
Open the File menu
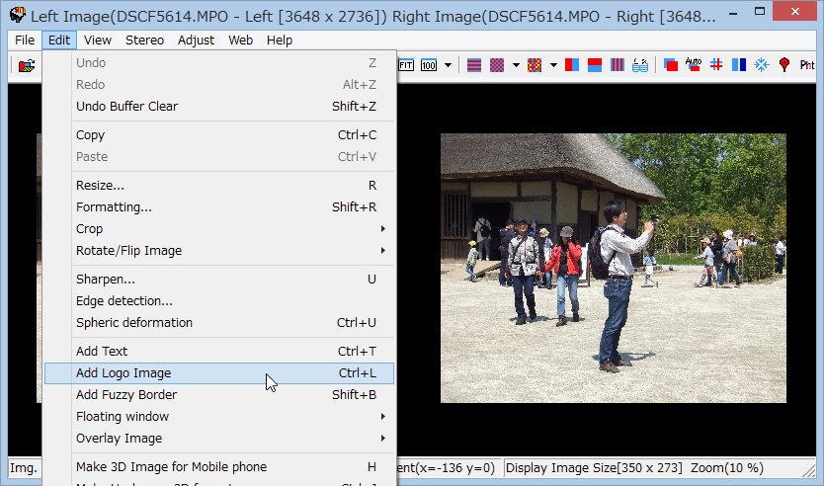[x=25, y=40]
